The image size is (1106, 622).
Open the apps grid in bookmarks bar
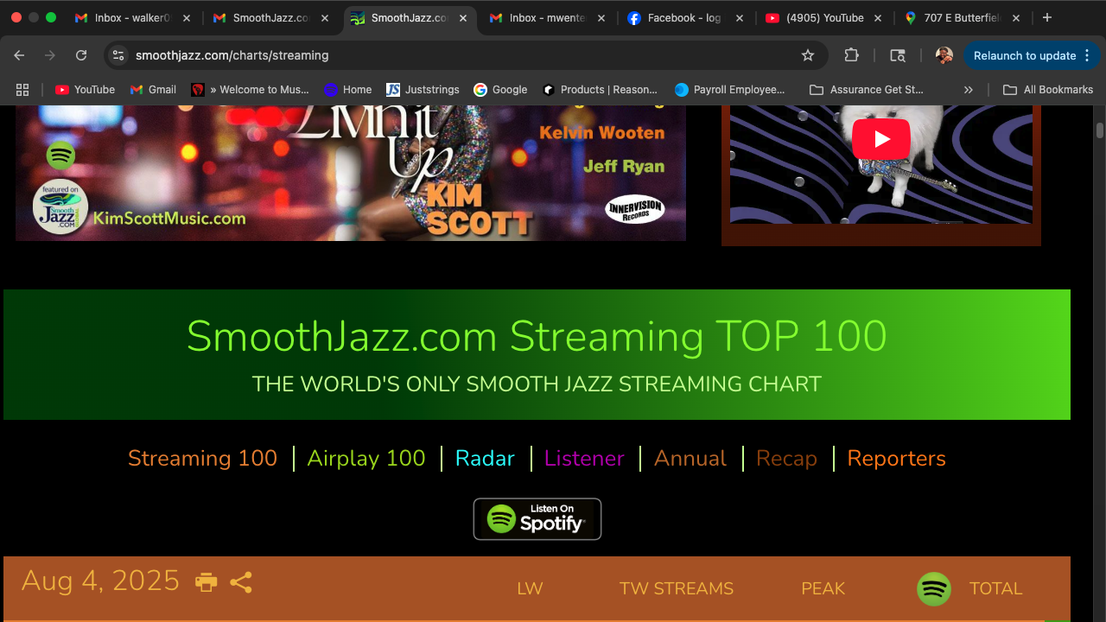(22, 90)
